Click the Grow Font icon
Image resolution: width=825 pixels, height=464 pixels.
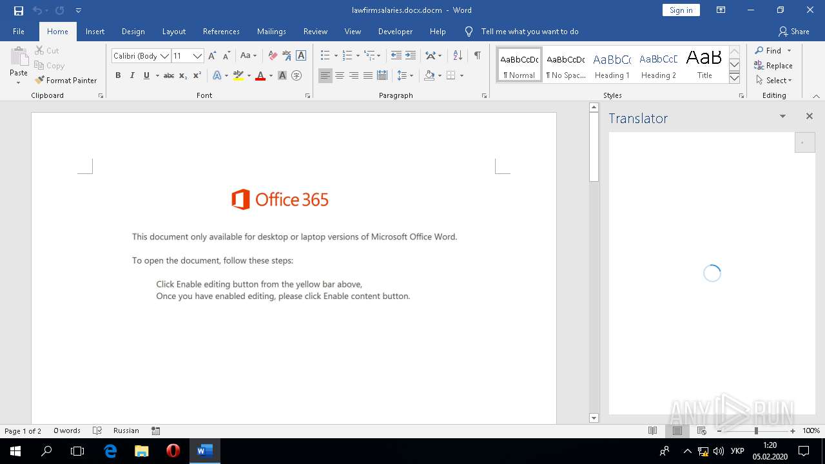(212, 56)
